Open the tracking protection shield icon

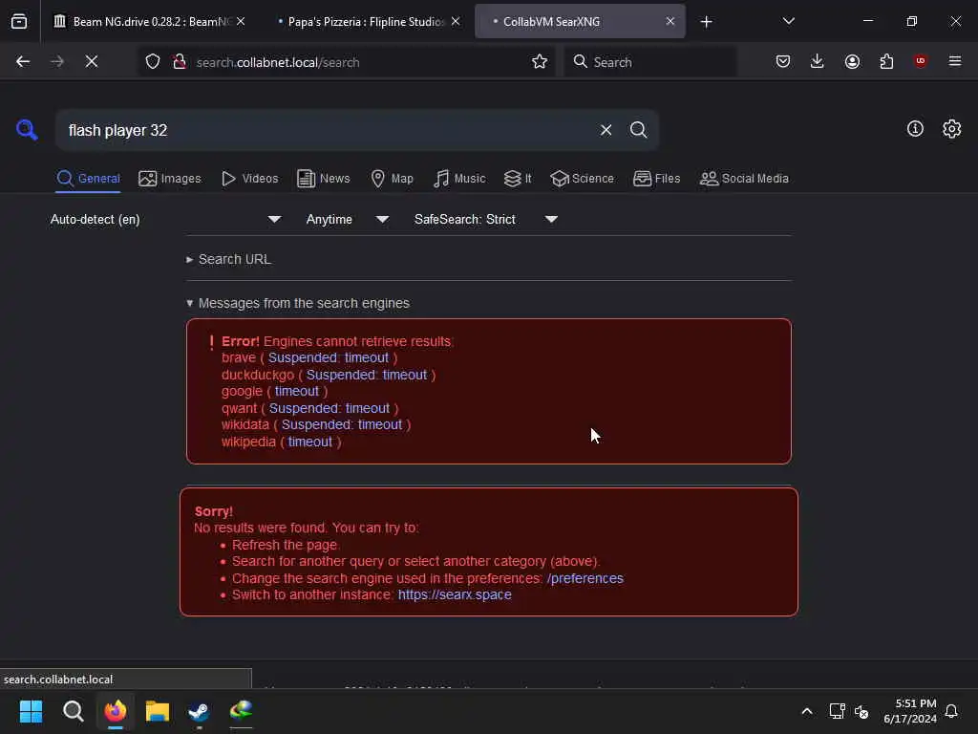click(153, 62)
